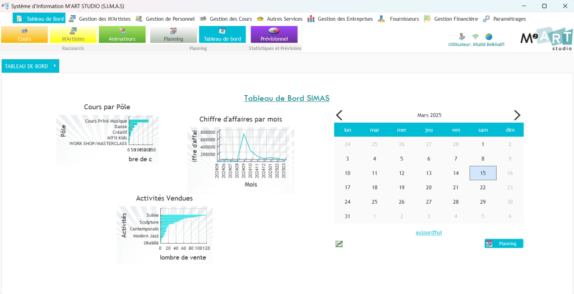Open Gestion des Entreprises menu
Image resolution: width=574 pixels, height=294 pixels.
tap(340, 18)
